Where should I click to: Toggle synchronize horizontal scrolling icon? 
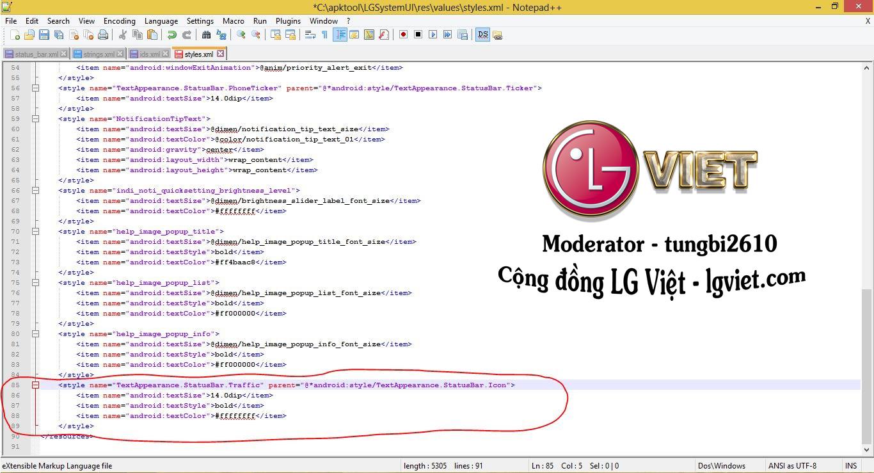point(290,35)
